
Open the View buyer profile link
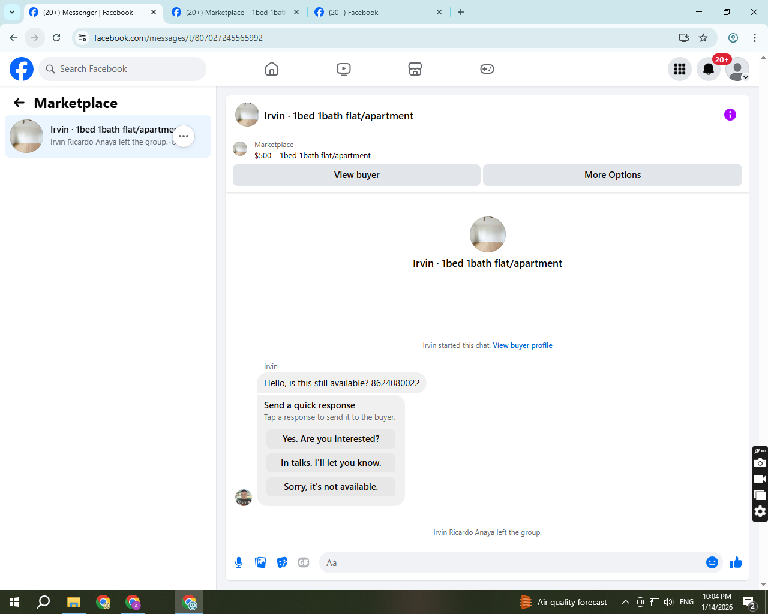coord(523,345)
